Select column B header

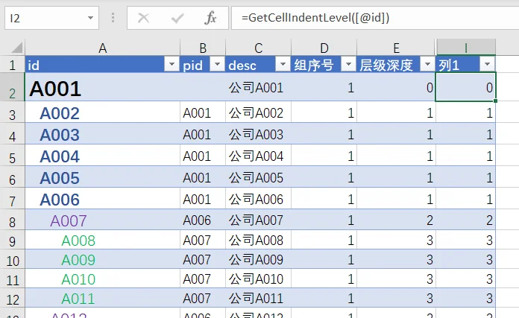[x=203, y=48]
